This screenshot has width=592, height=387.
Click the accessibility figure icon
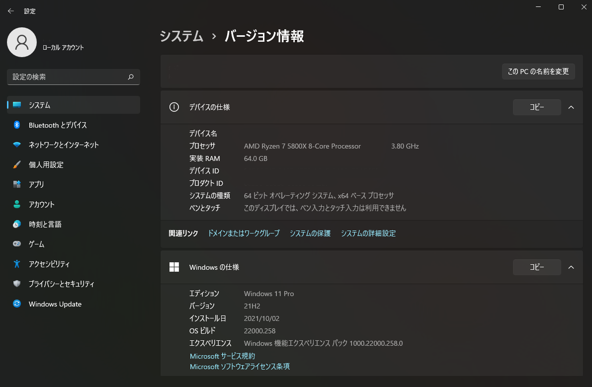point(17,264)
